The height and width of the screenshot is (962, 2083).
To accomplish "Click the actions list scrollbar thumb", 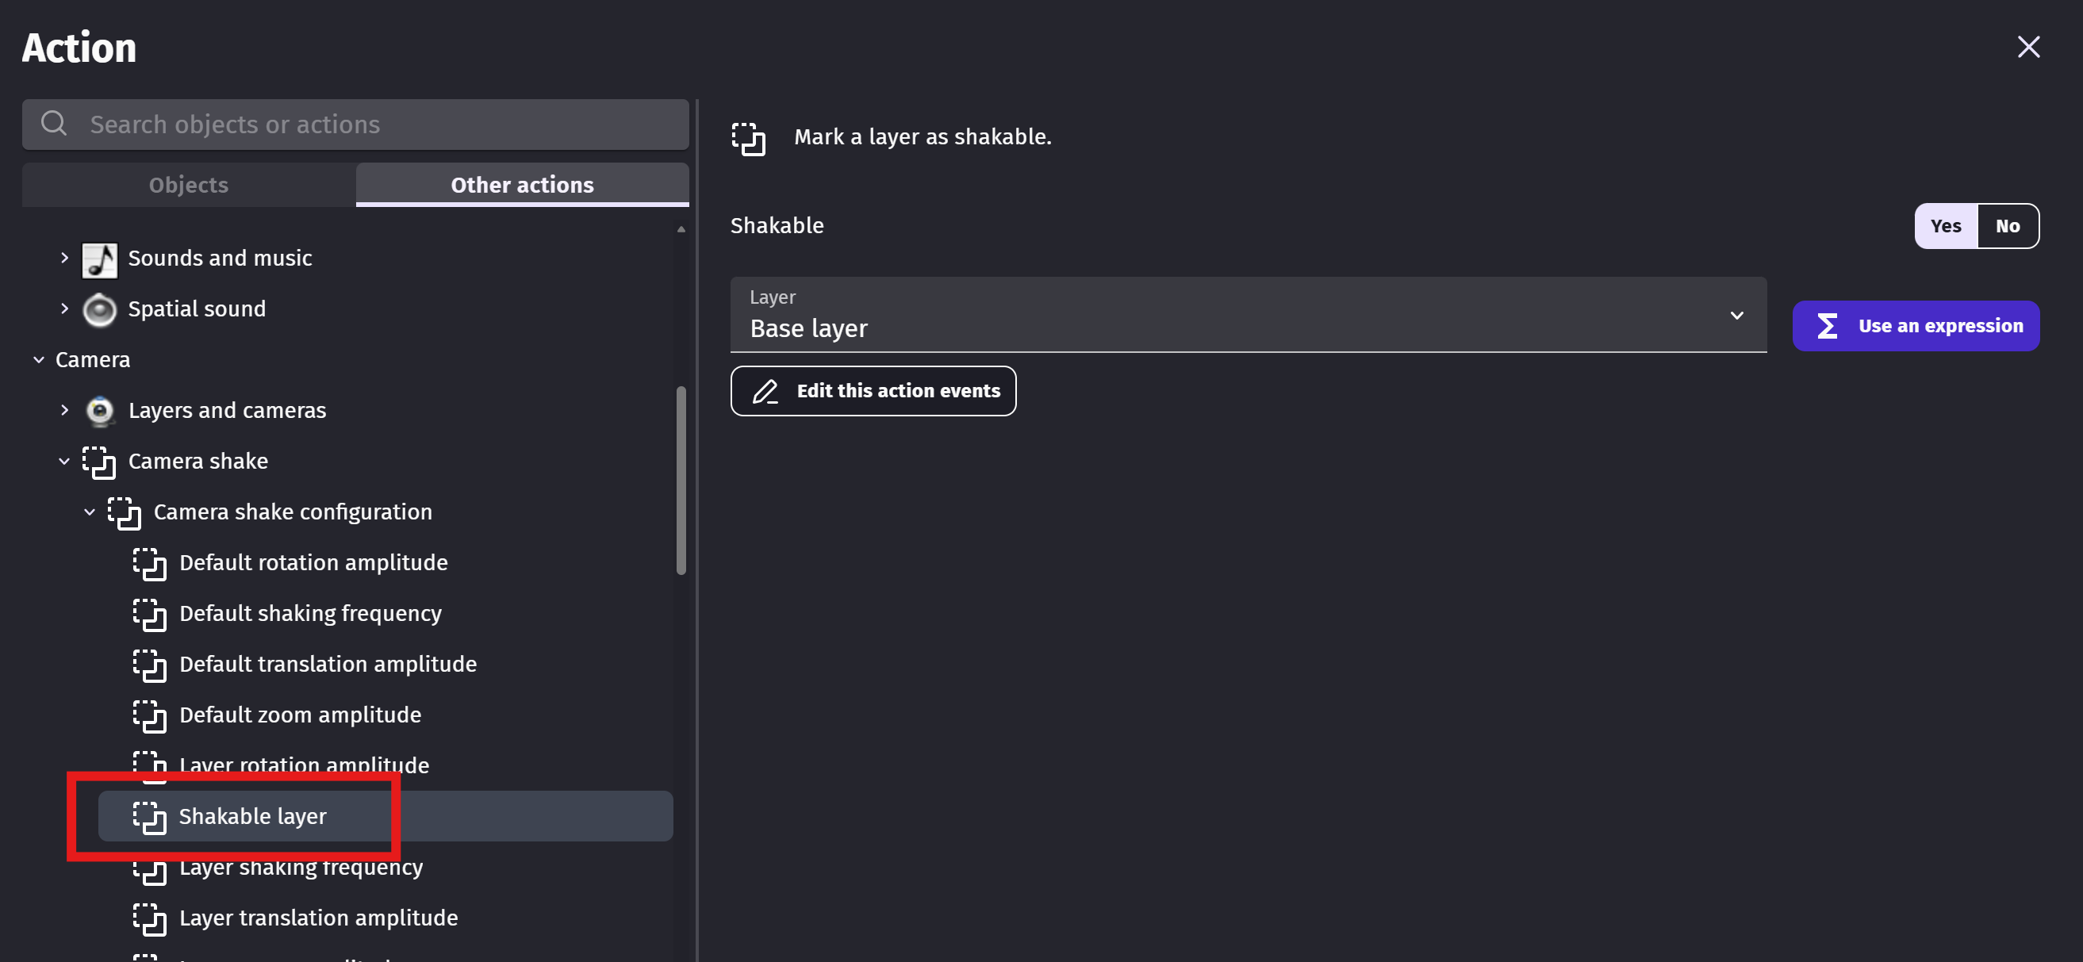I will (x=681, y=481).
